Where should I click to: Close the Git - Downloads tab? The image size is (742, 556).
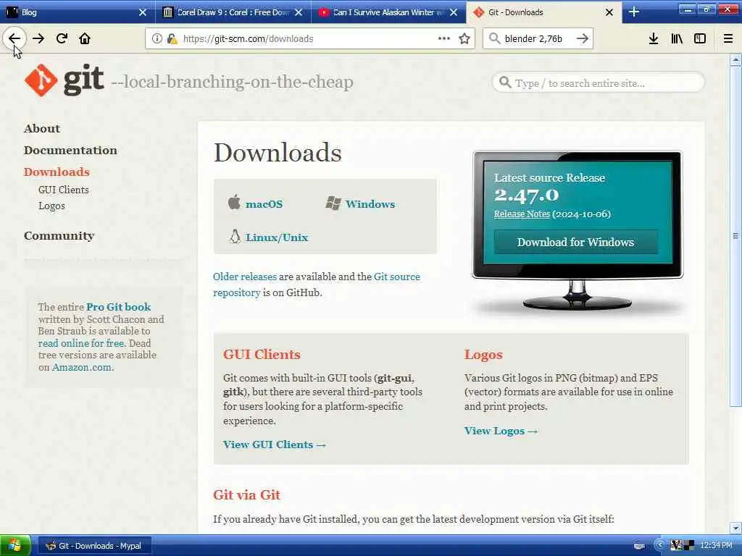click(609, 12)
